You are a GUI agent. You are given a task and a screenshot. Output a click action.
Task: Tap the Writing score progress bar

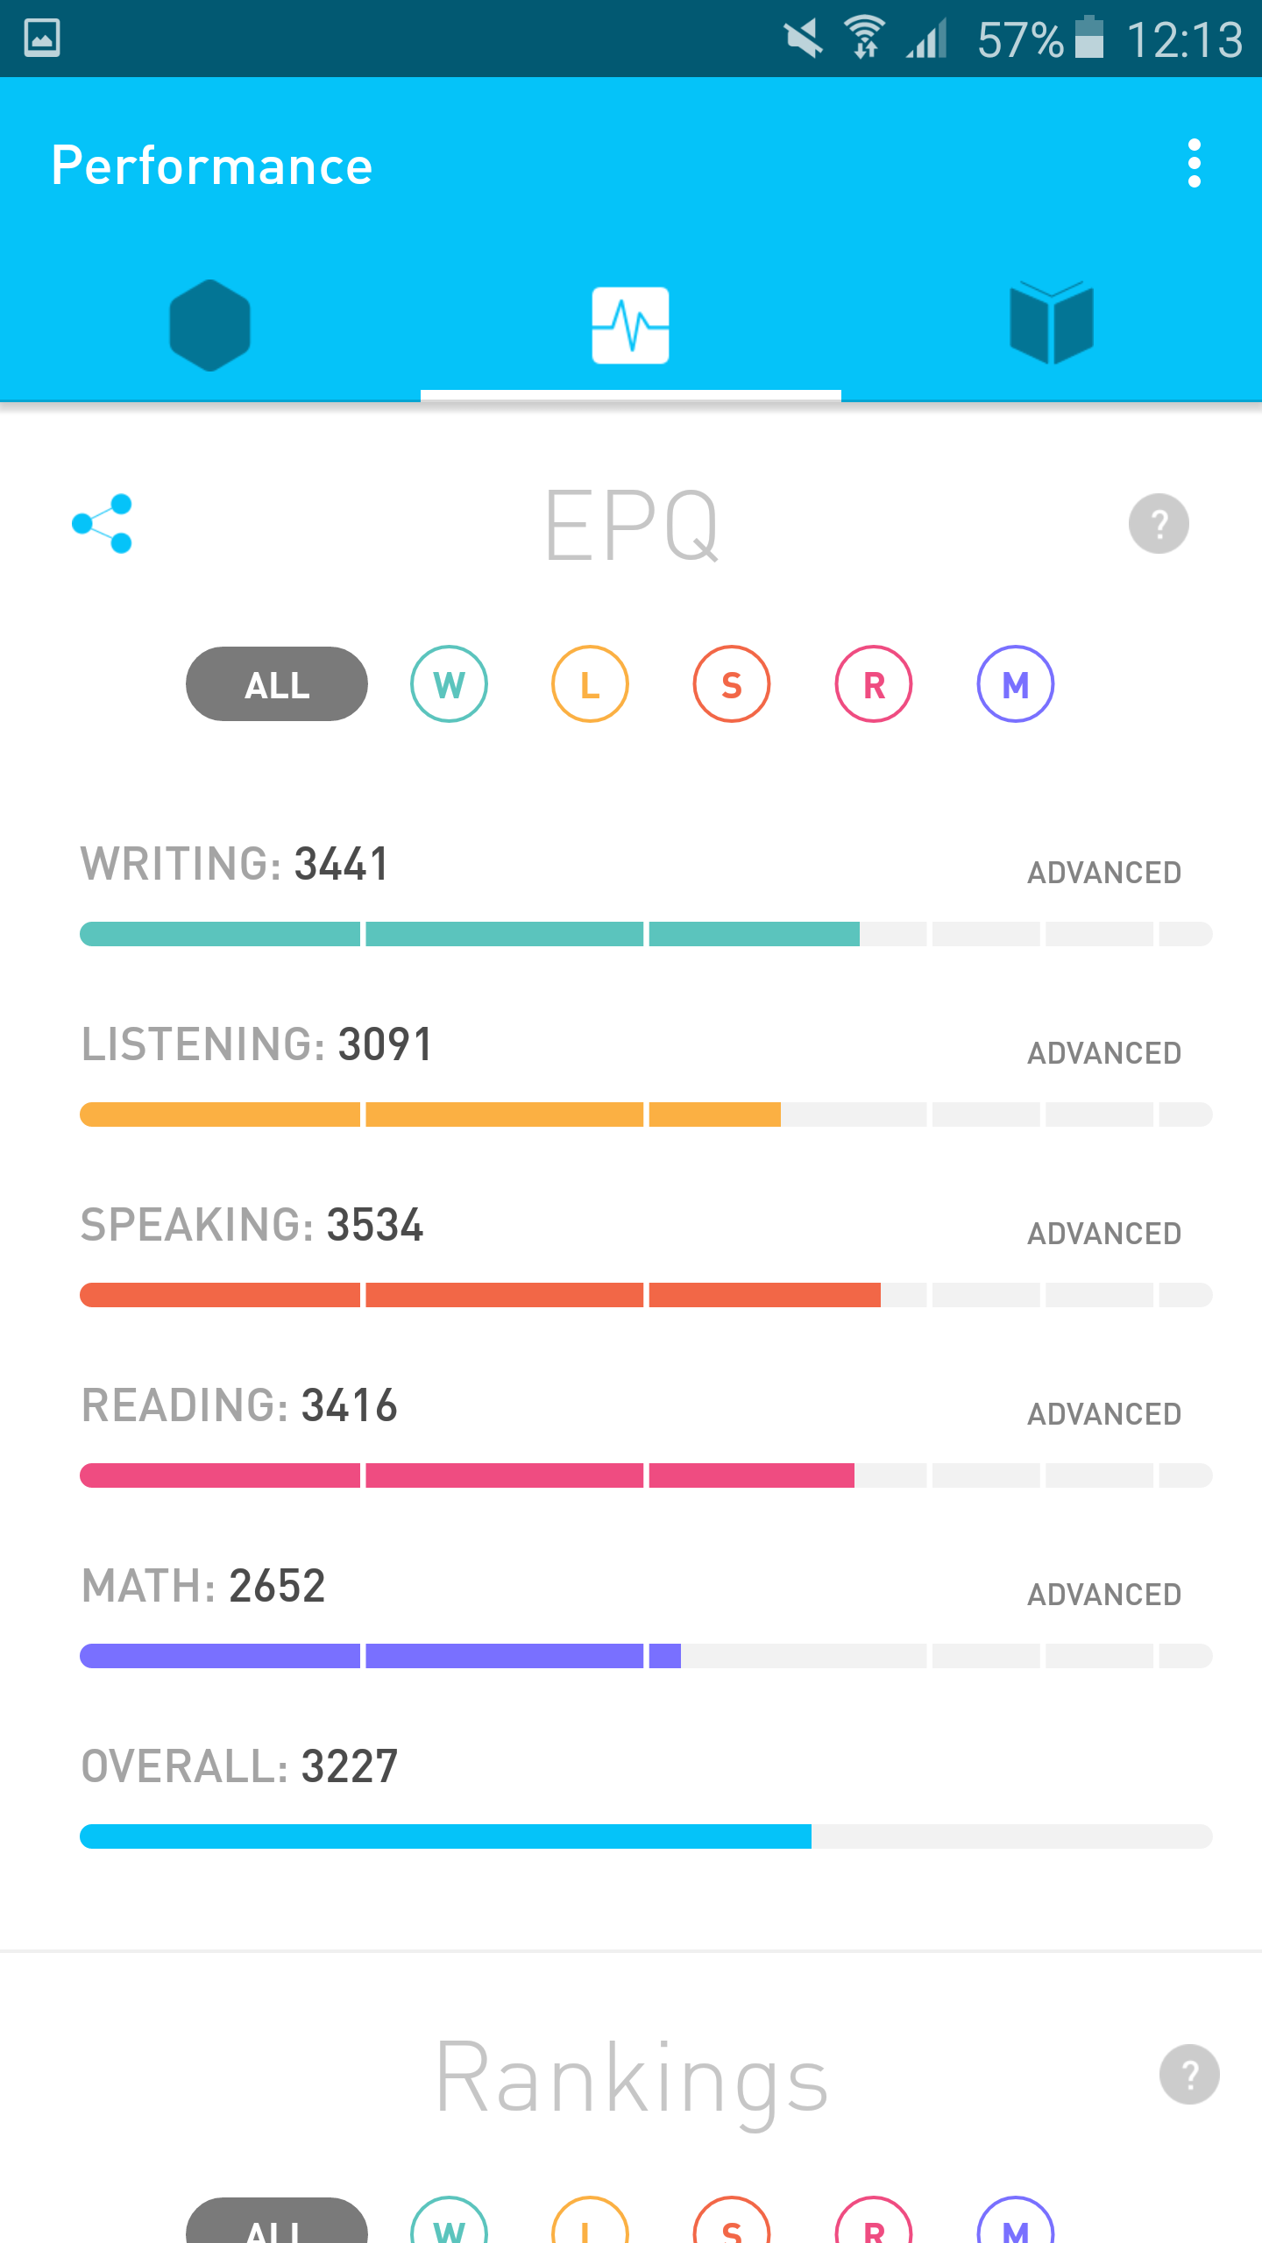[646, 934]
